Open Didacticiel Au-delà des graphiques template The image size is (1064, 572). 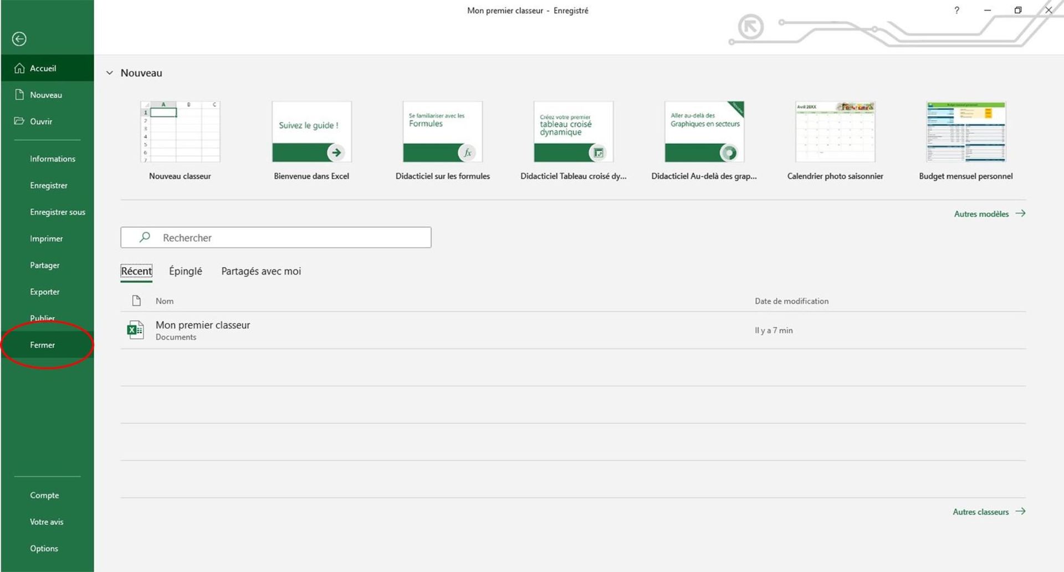coord(704,141)
